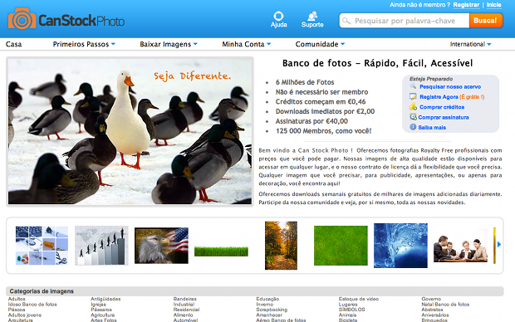This screenshot has height=322, width=515.
Task: Click the CanStockPhoto camera logo icon
Action: pyautogui.click(x=22, y=19)
